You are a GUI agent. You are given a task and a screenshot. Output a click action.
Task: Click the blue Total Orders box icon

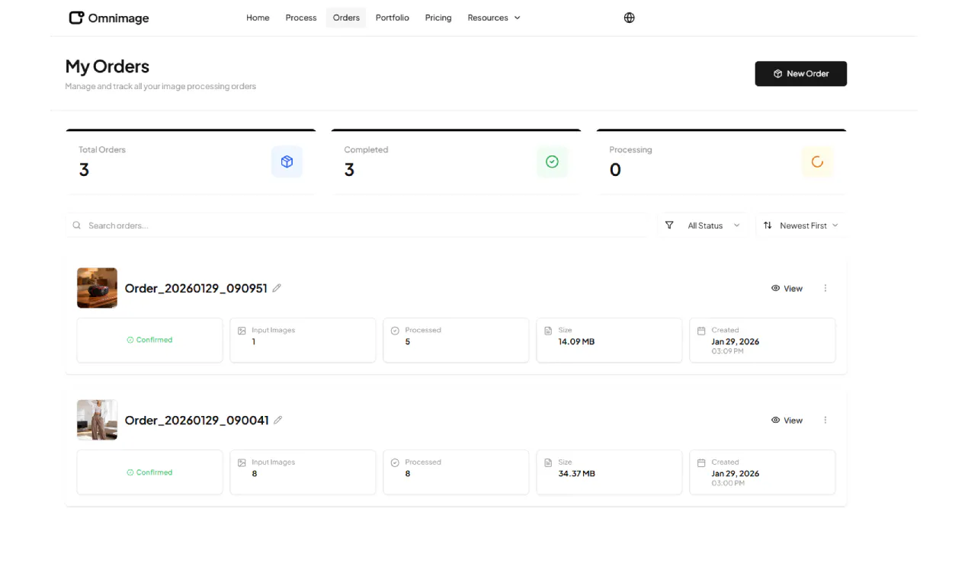287,162
